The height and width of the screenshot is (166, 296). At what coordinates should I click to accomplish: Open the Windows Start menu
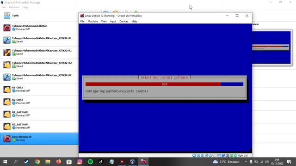coord(5,162)
